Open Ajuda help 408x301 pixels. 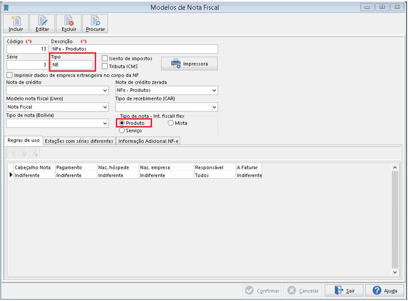385,291
